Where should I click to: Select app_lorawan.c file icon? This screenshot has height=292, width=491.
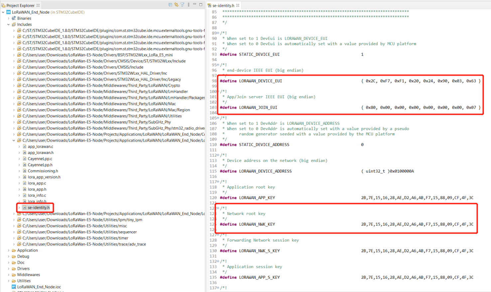pos(25,147)
